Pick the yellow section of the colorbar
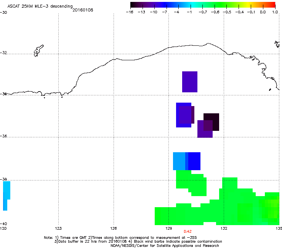282x248 pixels. 248,5
